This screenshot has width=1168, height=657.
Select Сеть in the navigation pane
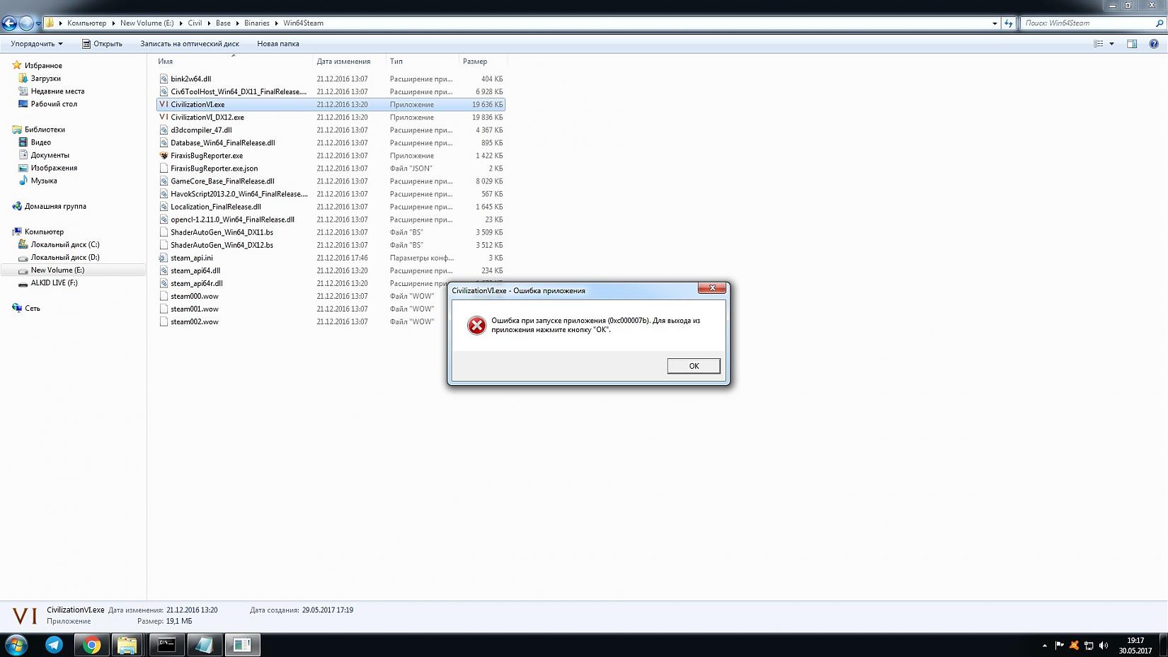33,308
